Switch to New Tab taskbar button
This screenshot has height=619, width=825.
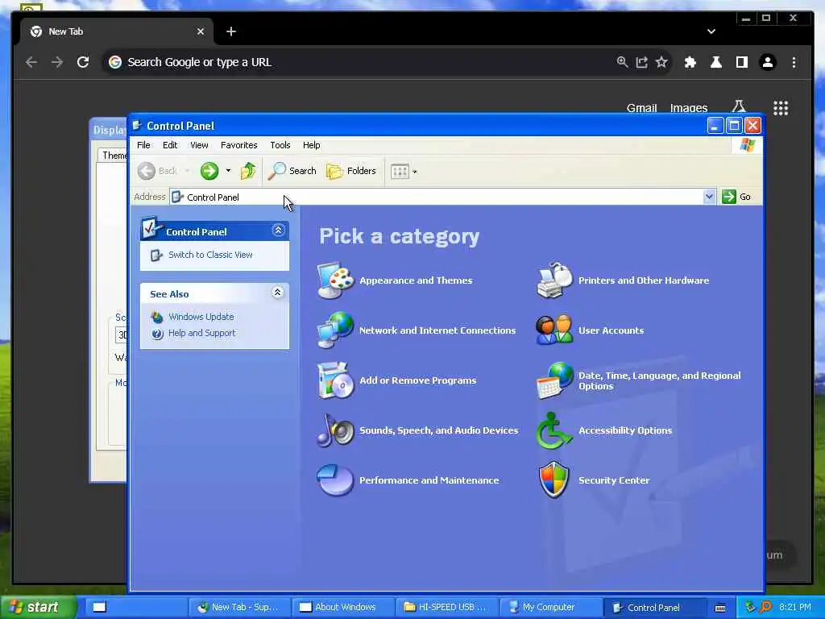click(239, 608)
